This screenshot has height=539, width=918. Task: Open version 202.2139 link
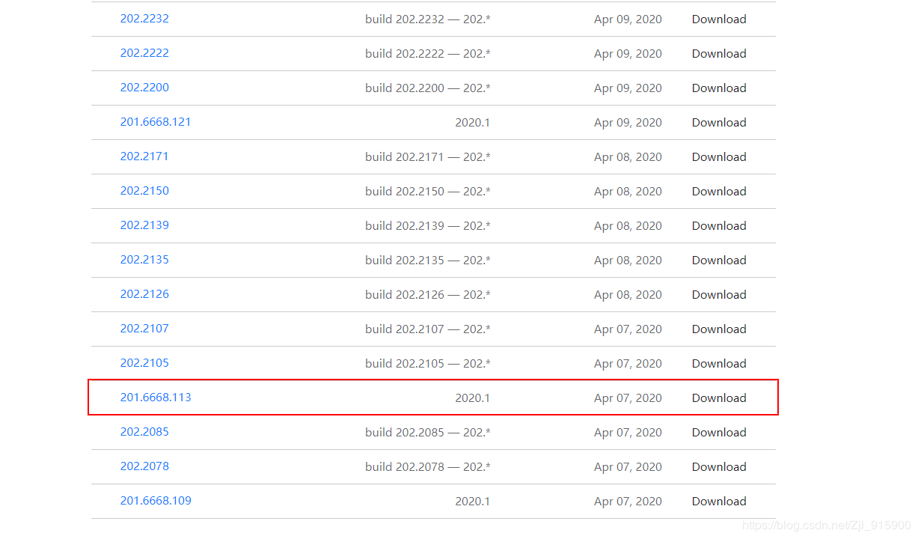[144, 225]
